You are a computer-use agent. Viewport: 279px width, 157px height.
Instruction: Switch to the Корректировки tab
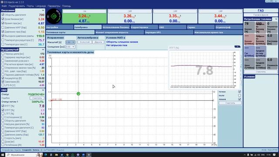[144, 27]
